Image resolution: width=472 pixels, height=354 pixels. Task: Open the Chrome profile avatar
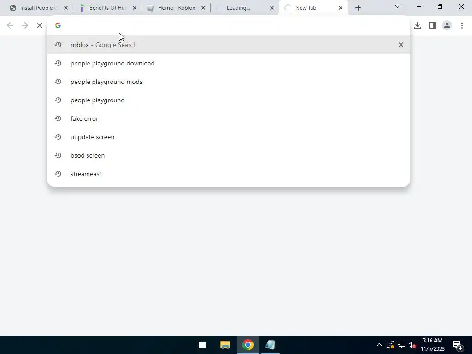[x=447, y=26]
